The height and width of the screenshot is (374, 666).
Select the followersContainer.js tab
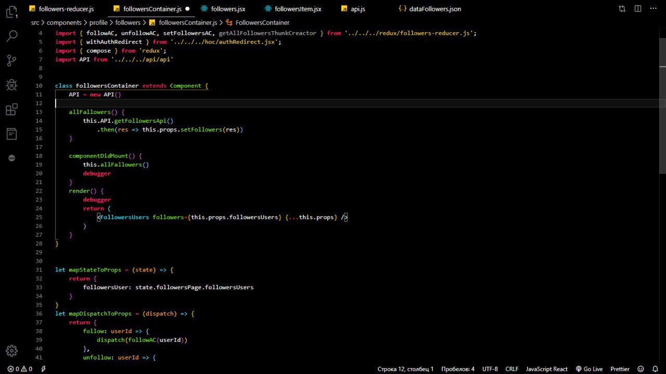(152, 9)
